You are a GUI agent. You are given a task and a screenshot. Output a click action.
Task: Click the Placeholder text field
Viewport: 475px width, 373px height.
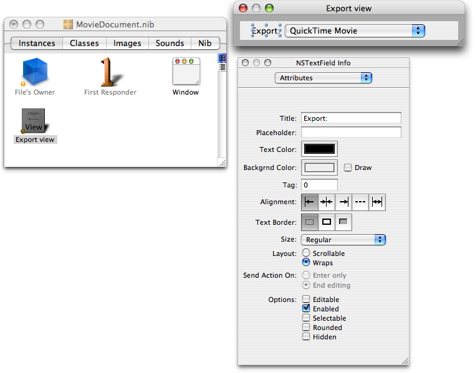351,132
